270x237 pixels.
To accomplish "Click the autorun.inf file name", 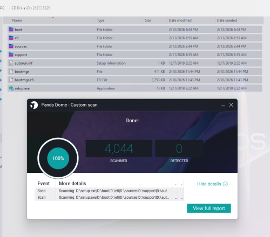I will (23, 63).
